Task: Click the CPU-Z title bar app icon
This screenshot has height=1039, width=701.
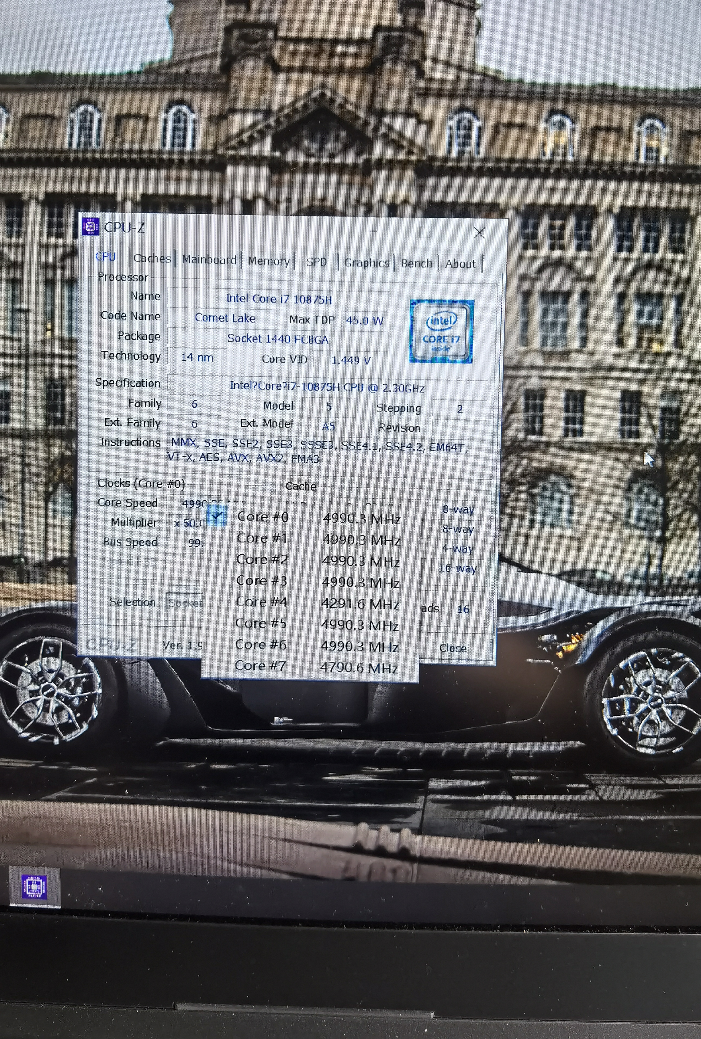Action: [x=91, y=227]
